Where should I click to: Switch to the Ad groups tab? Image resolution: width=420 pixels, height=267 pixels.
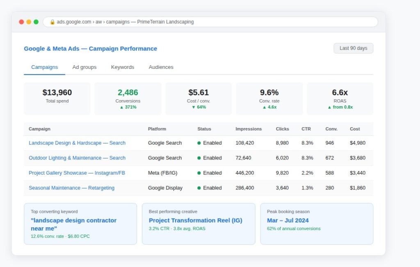point(84,67)
